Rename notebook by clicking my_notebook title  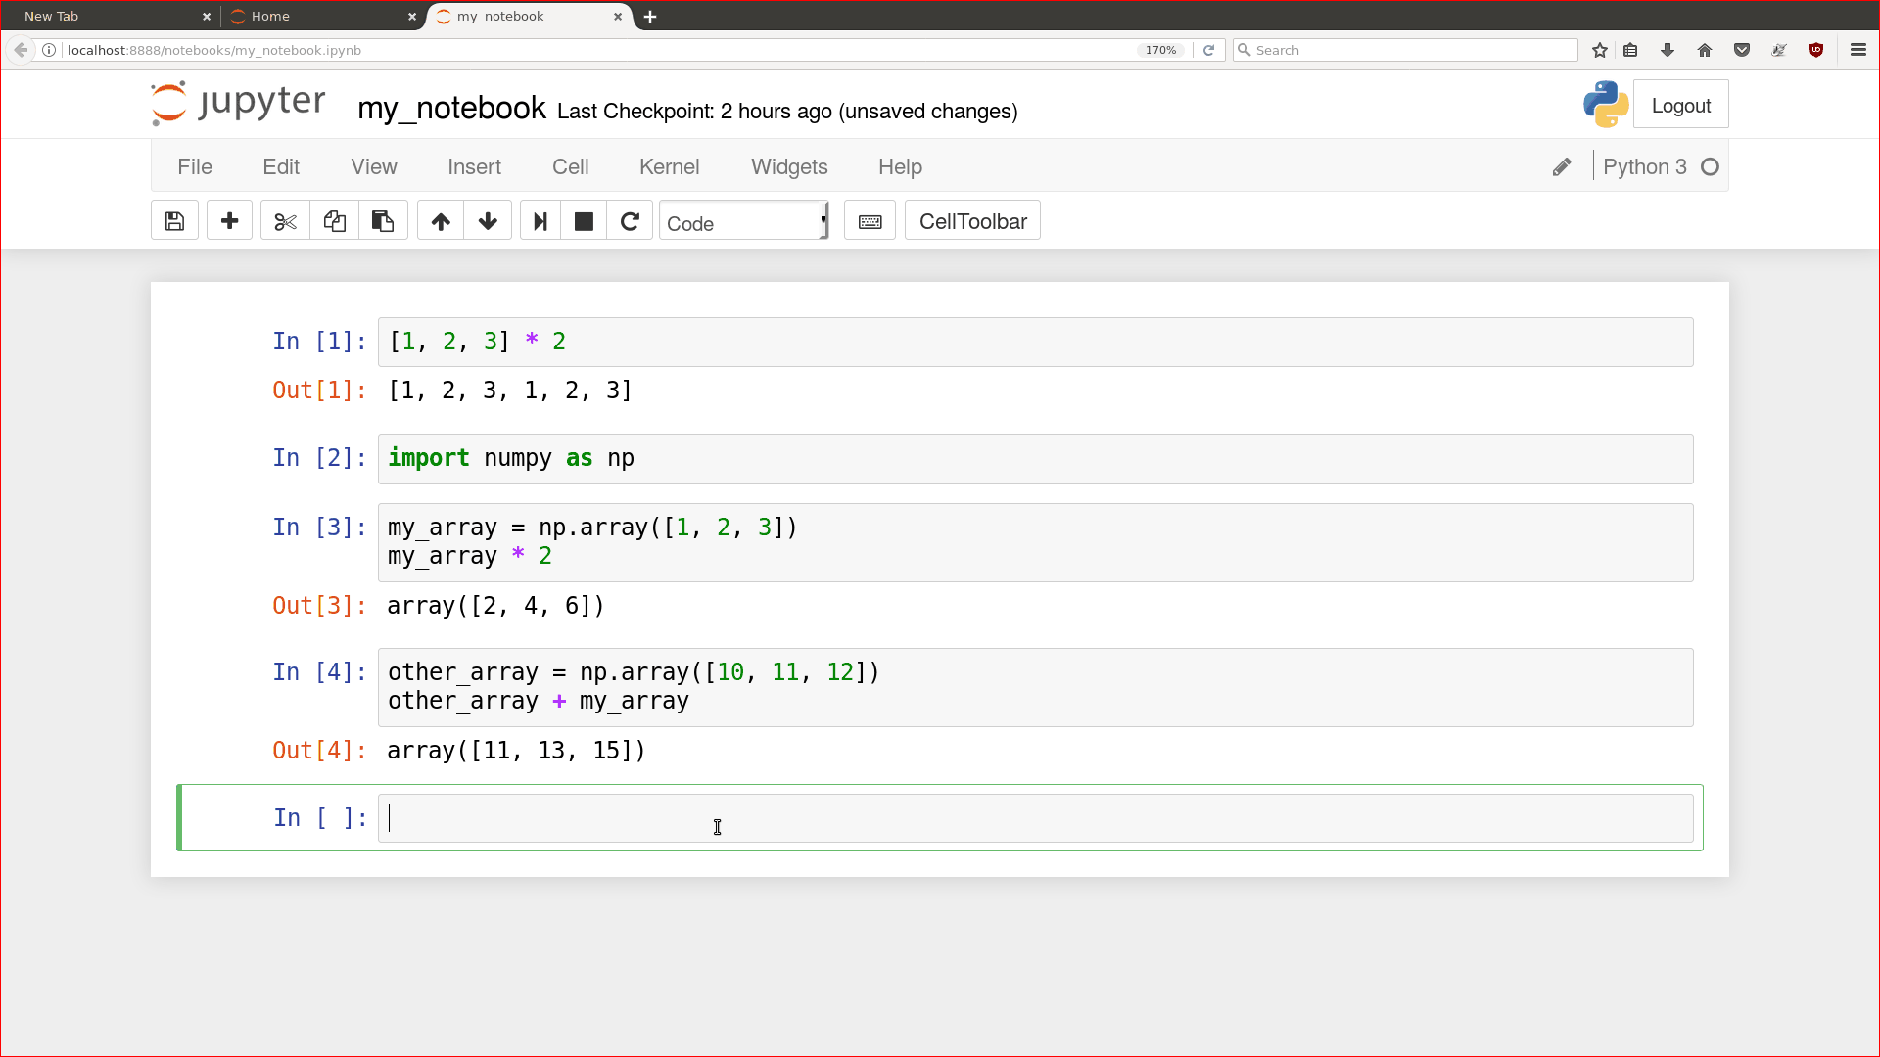click(x=451, y=109)
